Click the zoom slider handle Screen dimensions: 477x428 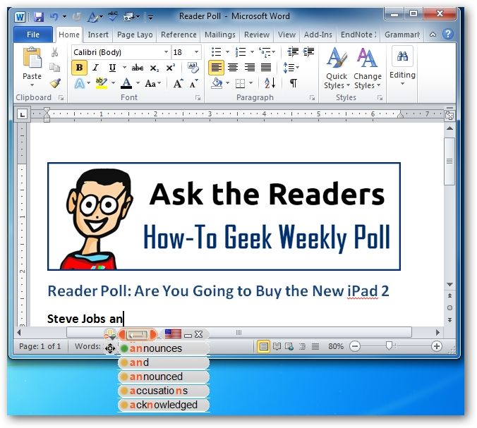tap(389, 346)
